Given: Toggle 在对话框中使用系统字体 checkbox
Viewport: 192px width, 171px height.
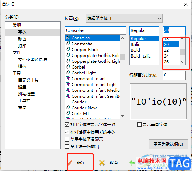Looking at the screenshot, I should 90,132.
